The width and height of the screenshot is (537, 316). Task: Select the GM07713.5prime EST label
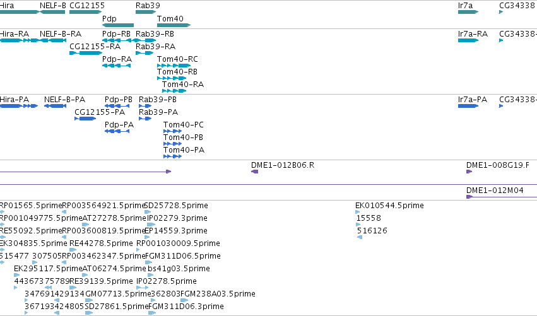[x=118, y=295]
